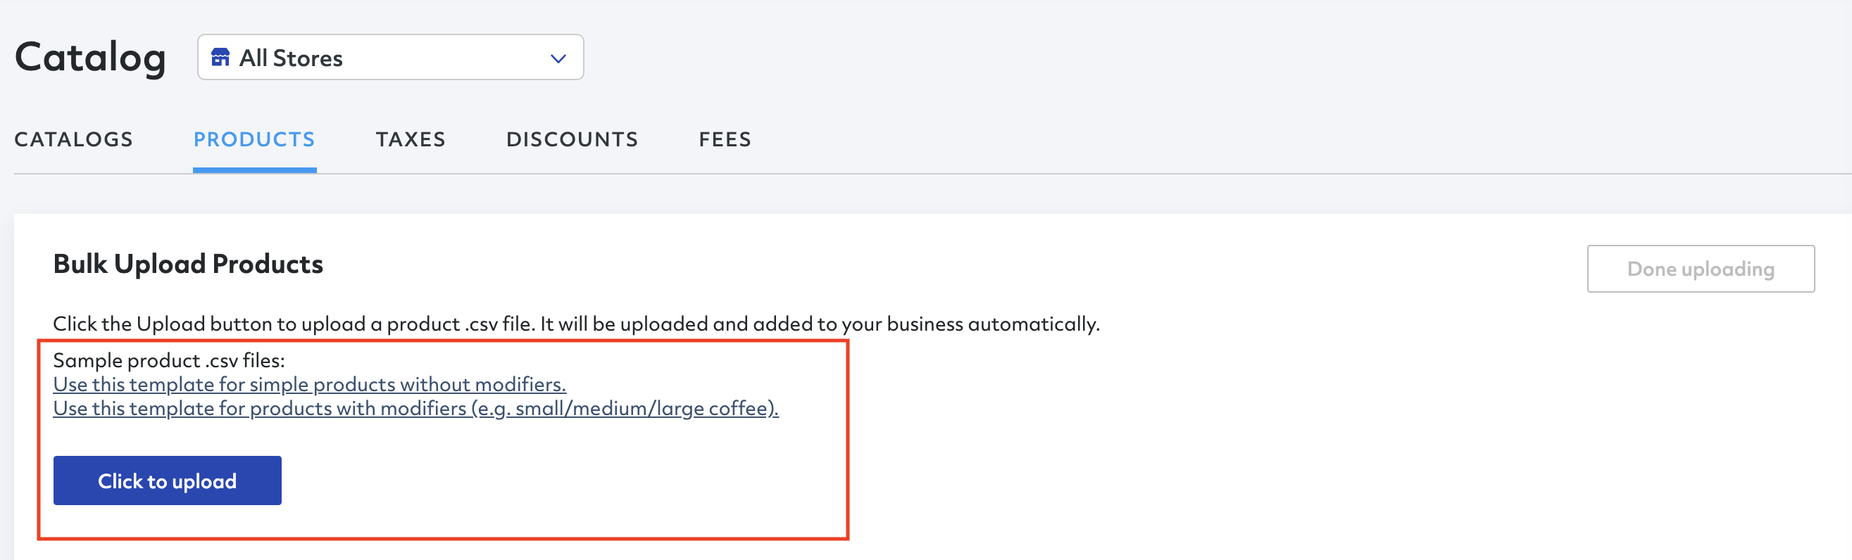Select the PRODUCTS tab
The height and width of the screenshot is (560, 1852).
click(254, 139)
